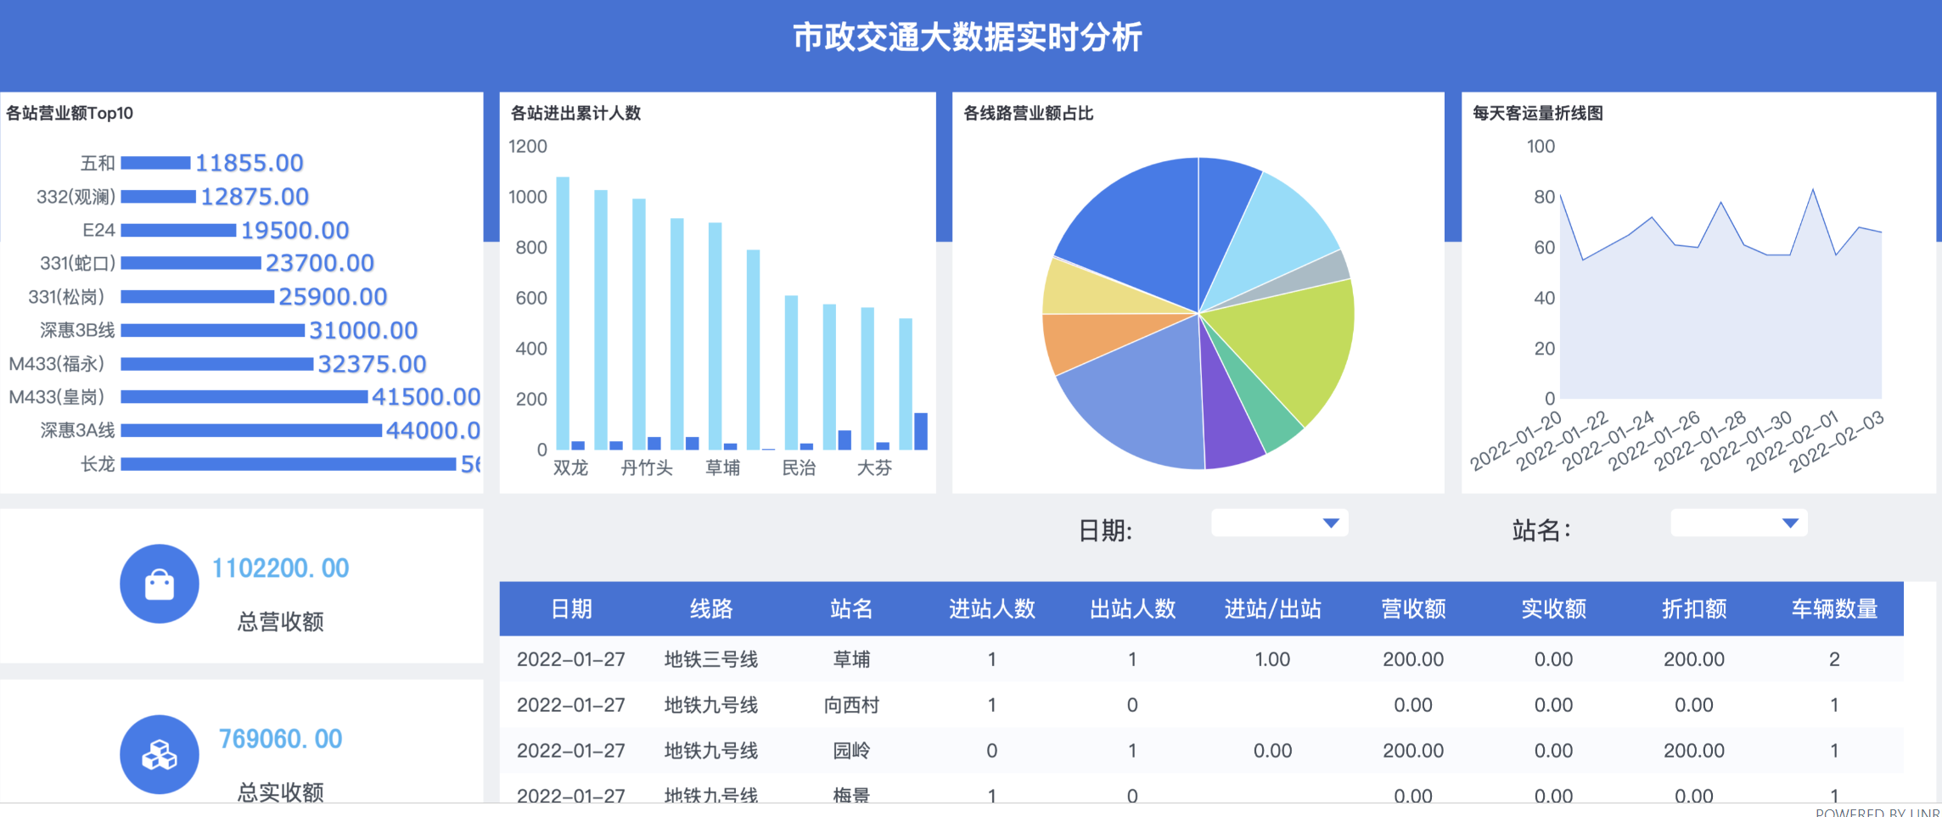
Task: Select the 深惠3A线 bar in Top10 chart
Action: pyautogui.click(x=250, y=431)
